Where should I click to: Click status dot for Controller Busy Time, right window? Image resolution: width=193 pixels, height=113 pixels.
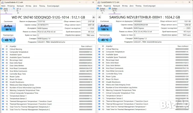[x=99, y=74]
